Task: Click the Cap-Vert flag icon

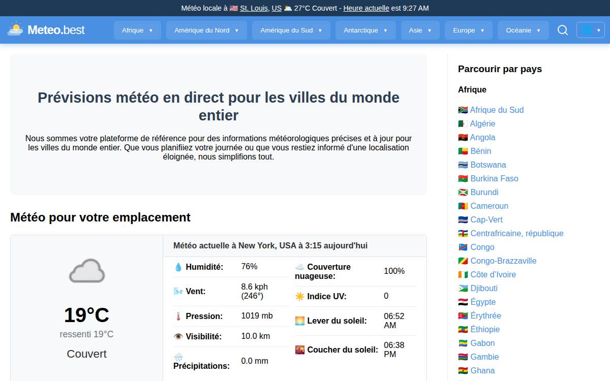Action: 463,219
